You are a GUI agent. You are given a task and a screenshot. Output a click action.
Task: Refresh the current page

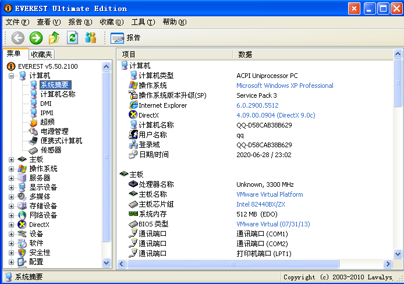72,38
